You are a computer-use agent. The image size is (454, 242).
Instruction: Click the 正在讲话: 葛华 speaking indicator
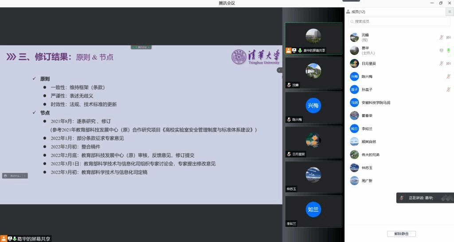point(424,198)
